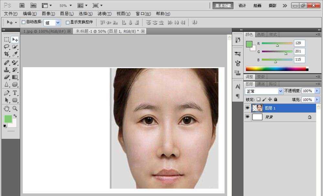
Task: Open Bridge from the application bar
Action: 22,5
